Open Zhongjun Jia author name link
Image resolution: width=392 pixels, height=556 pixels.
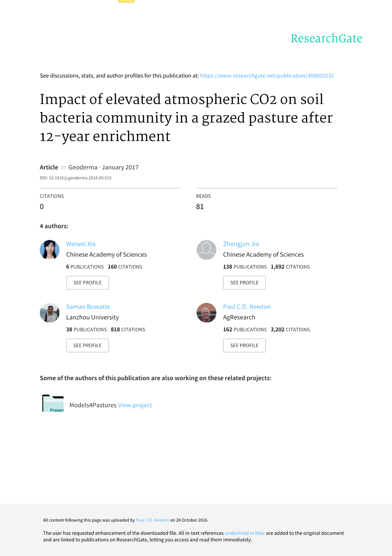click(x=241, y=244)
